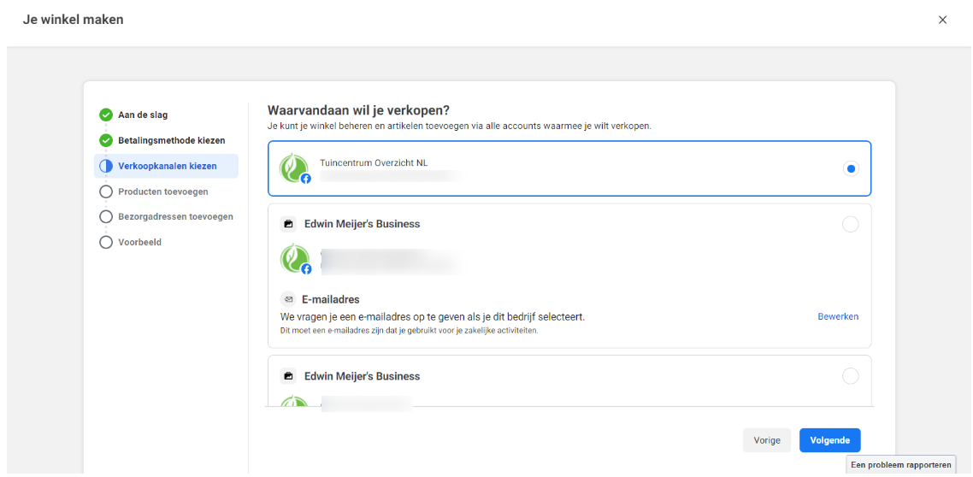Image resolution: width=973 pixels, height=477 pixels.
Task: Select the second Edwin Meijer's Business radio button
Action: 850,376
